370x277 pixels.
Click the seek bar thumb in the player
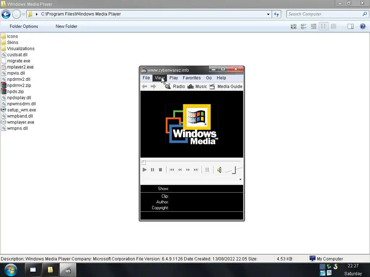(x=143, y=162)
